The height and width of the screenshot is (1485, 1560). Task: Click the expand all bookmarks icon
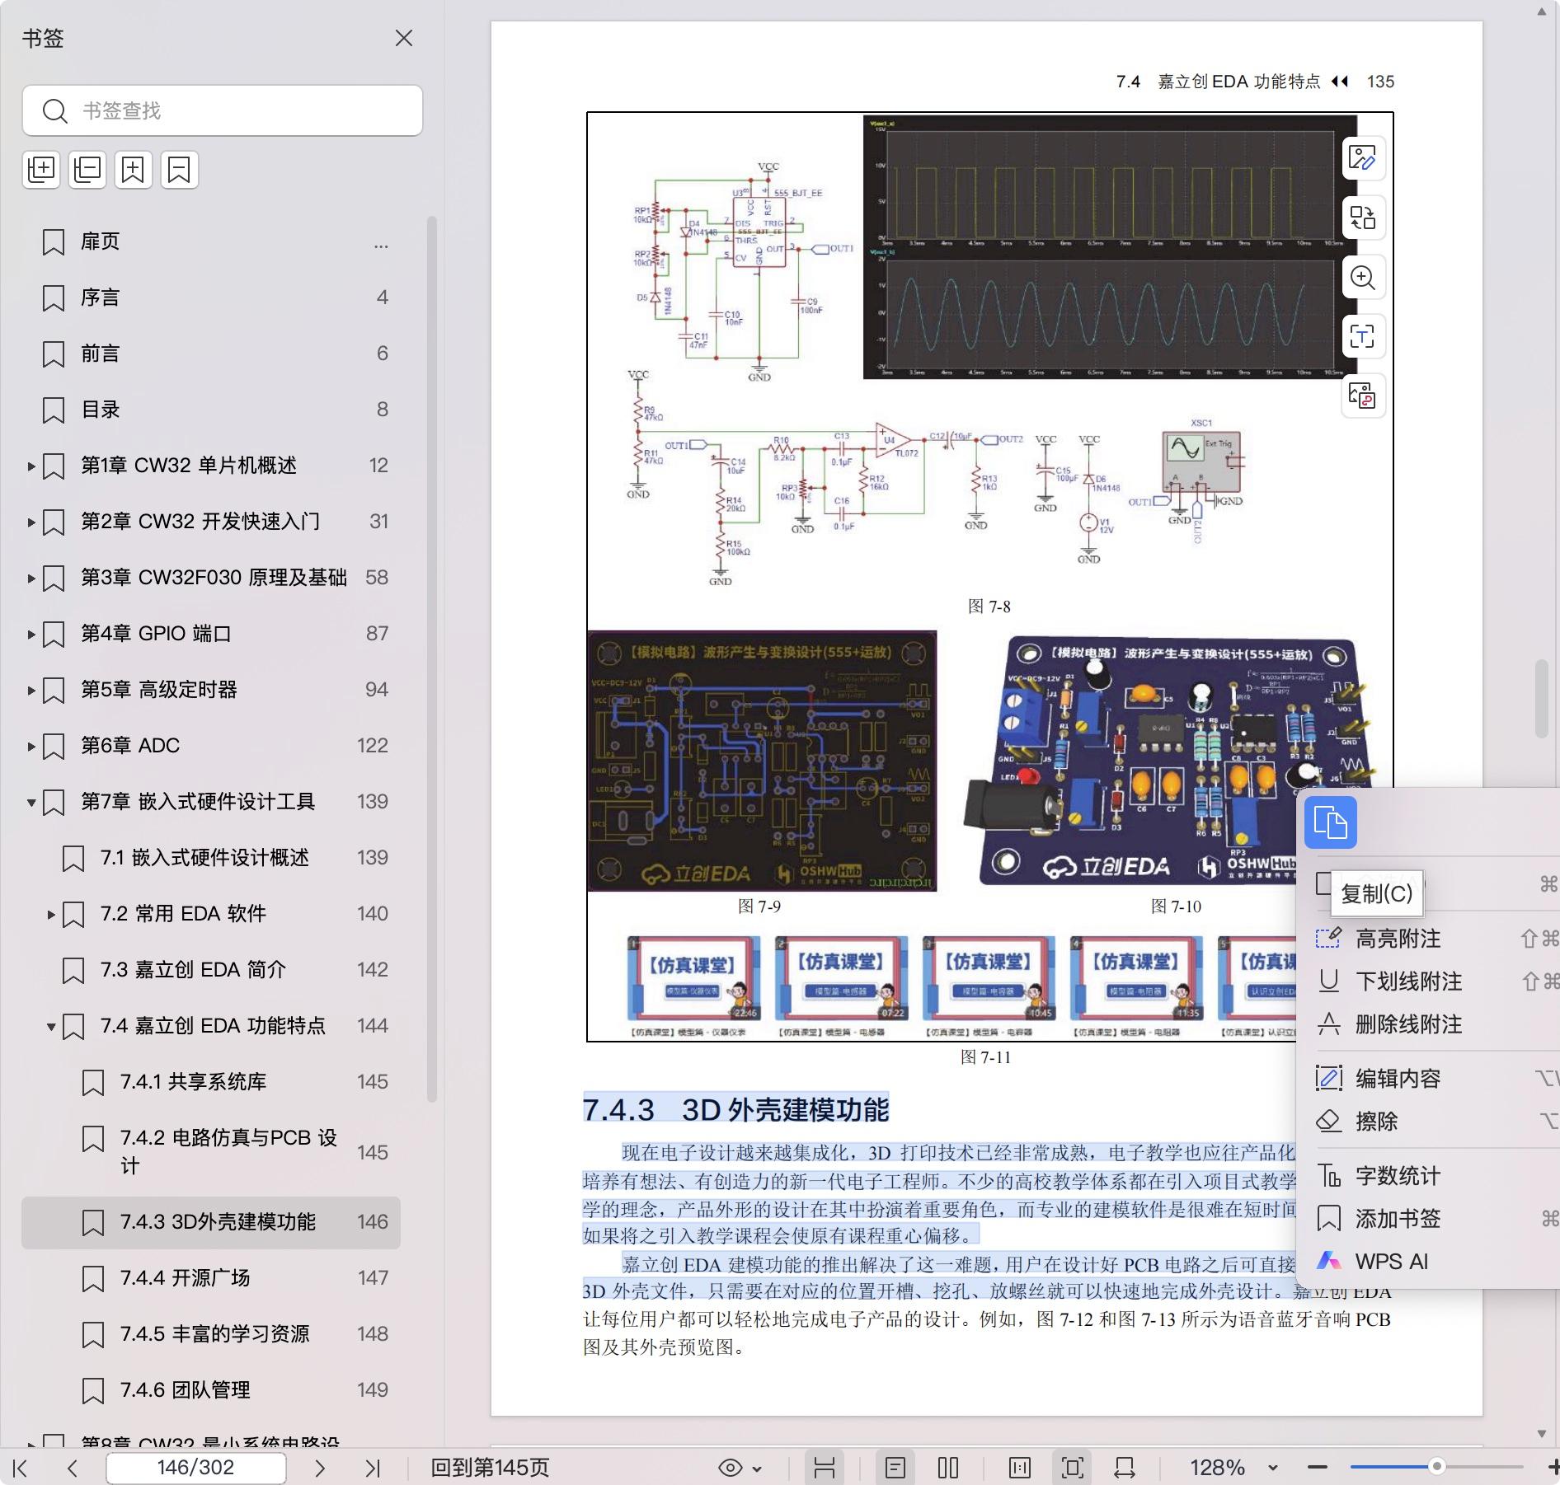(x=41, y=170)
